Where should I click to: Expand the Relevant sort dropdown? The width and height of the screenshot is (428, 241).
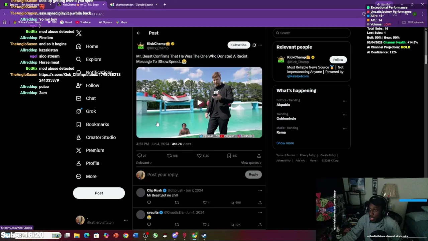click(x=144, y=163)
